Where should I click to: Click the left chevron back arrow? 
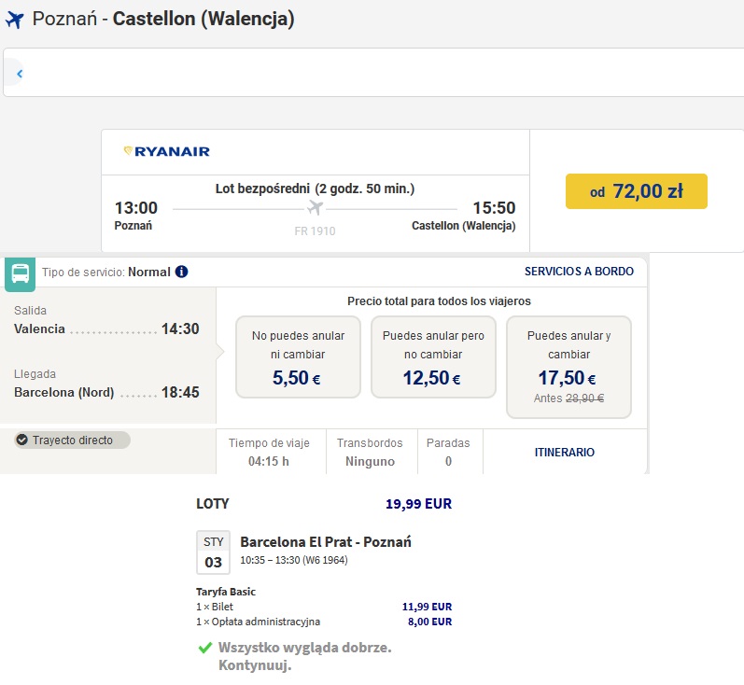pyautogui.click(x=20, y=74)
